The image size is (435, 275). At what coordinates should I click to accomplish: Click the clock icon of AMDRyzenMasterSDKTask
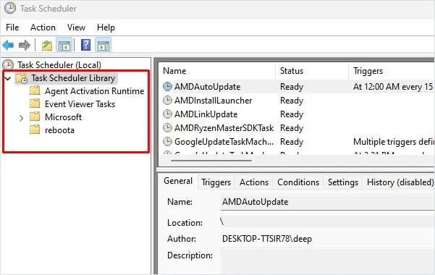pos(167,127)
